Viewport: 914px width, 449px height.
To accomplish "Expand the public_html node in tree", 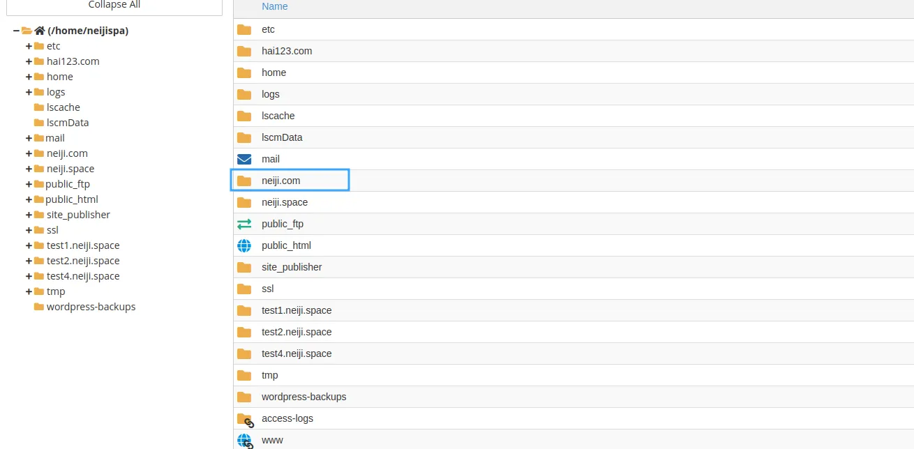I will click(x=29, y=199).
